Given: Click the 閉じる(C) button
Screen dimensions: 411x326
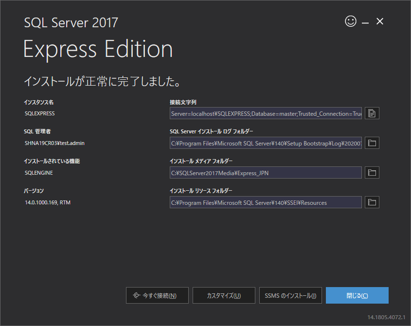Looking at the screenshot, I should (357, 295).
